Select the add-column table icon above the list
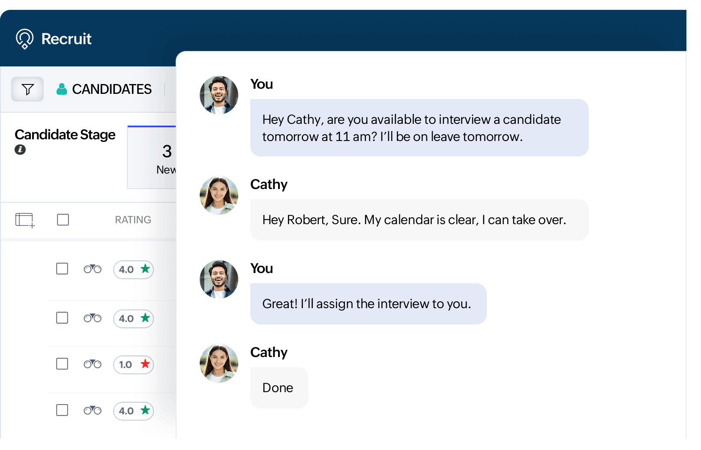 pos(24,219)
